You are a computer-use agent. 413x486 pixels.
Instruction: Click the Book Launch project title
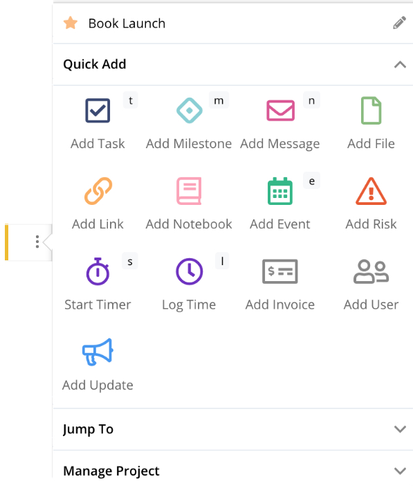(x=127, y=24)
